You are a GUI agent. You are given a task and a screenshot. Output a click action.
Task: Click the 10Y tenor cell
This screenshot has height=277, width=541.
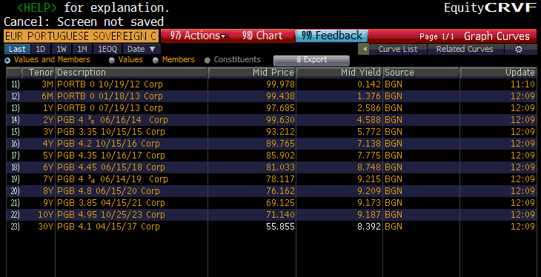pyautogui.click(x=46, y=215)
